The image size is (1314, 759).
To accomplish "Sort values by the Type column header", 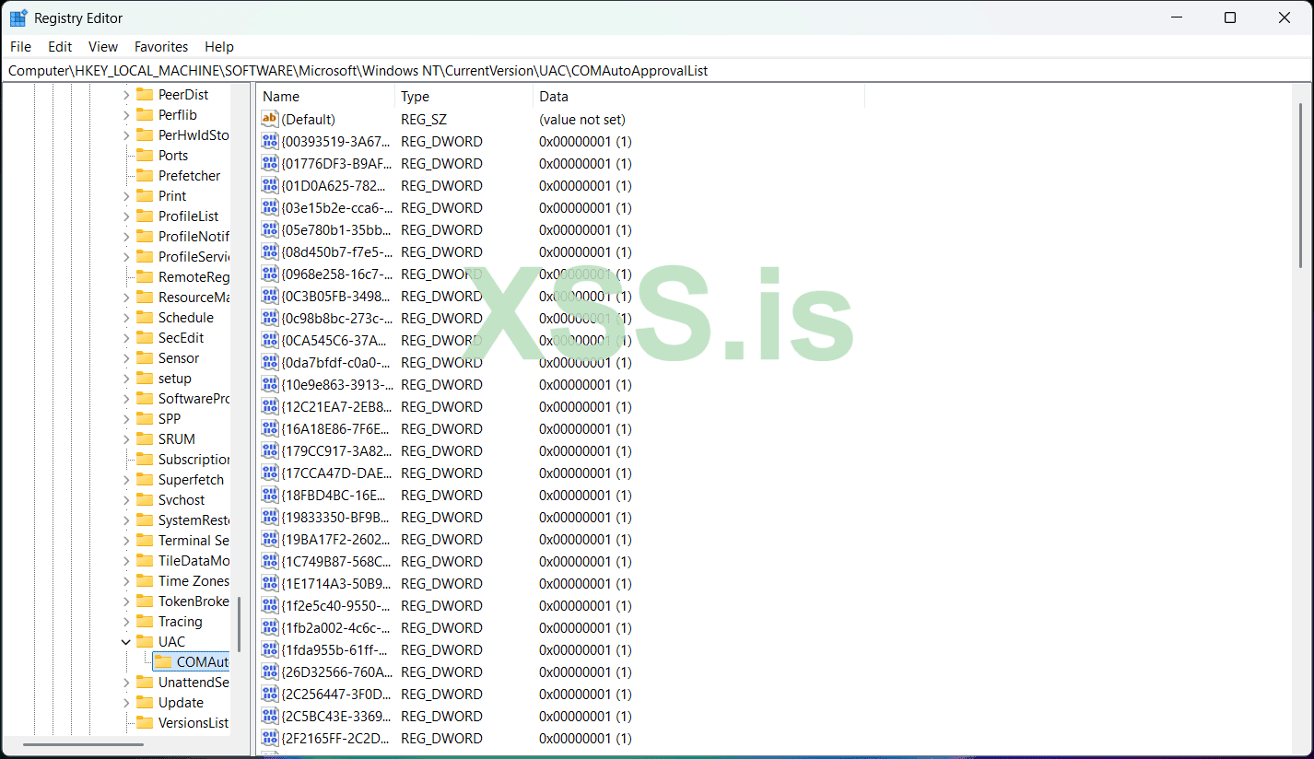I will [x=415, y=96].
